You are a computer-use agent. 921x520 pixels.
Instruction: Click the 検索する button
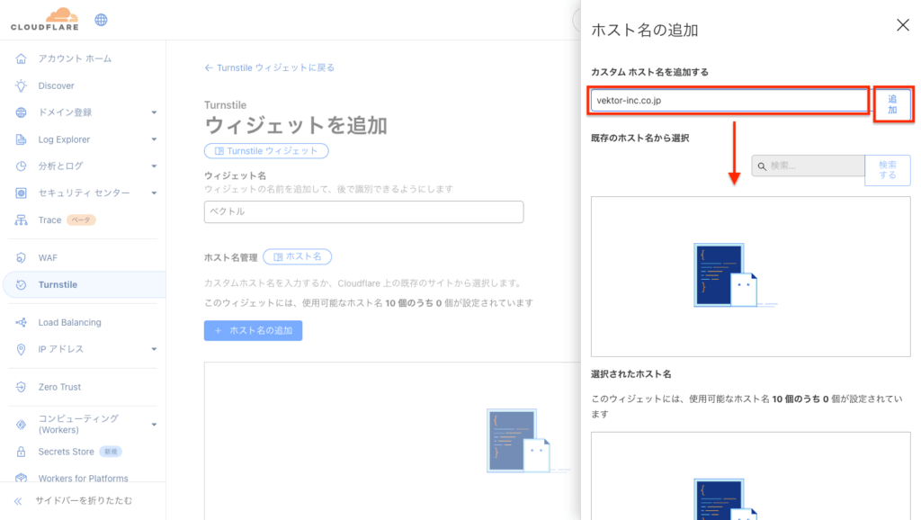[x=888, y=170]
